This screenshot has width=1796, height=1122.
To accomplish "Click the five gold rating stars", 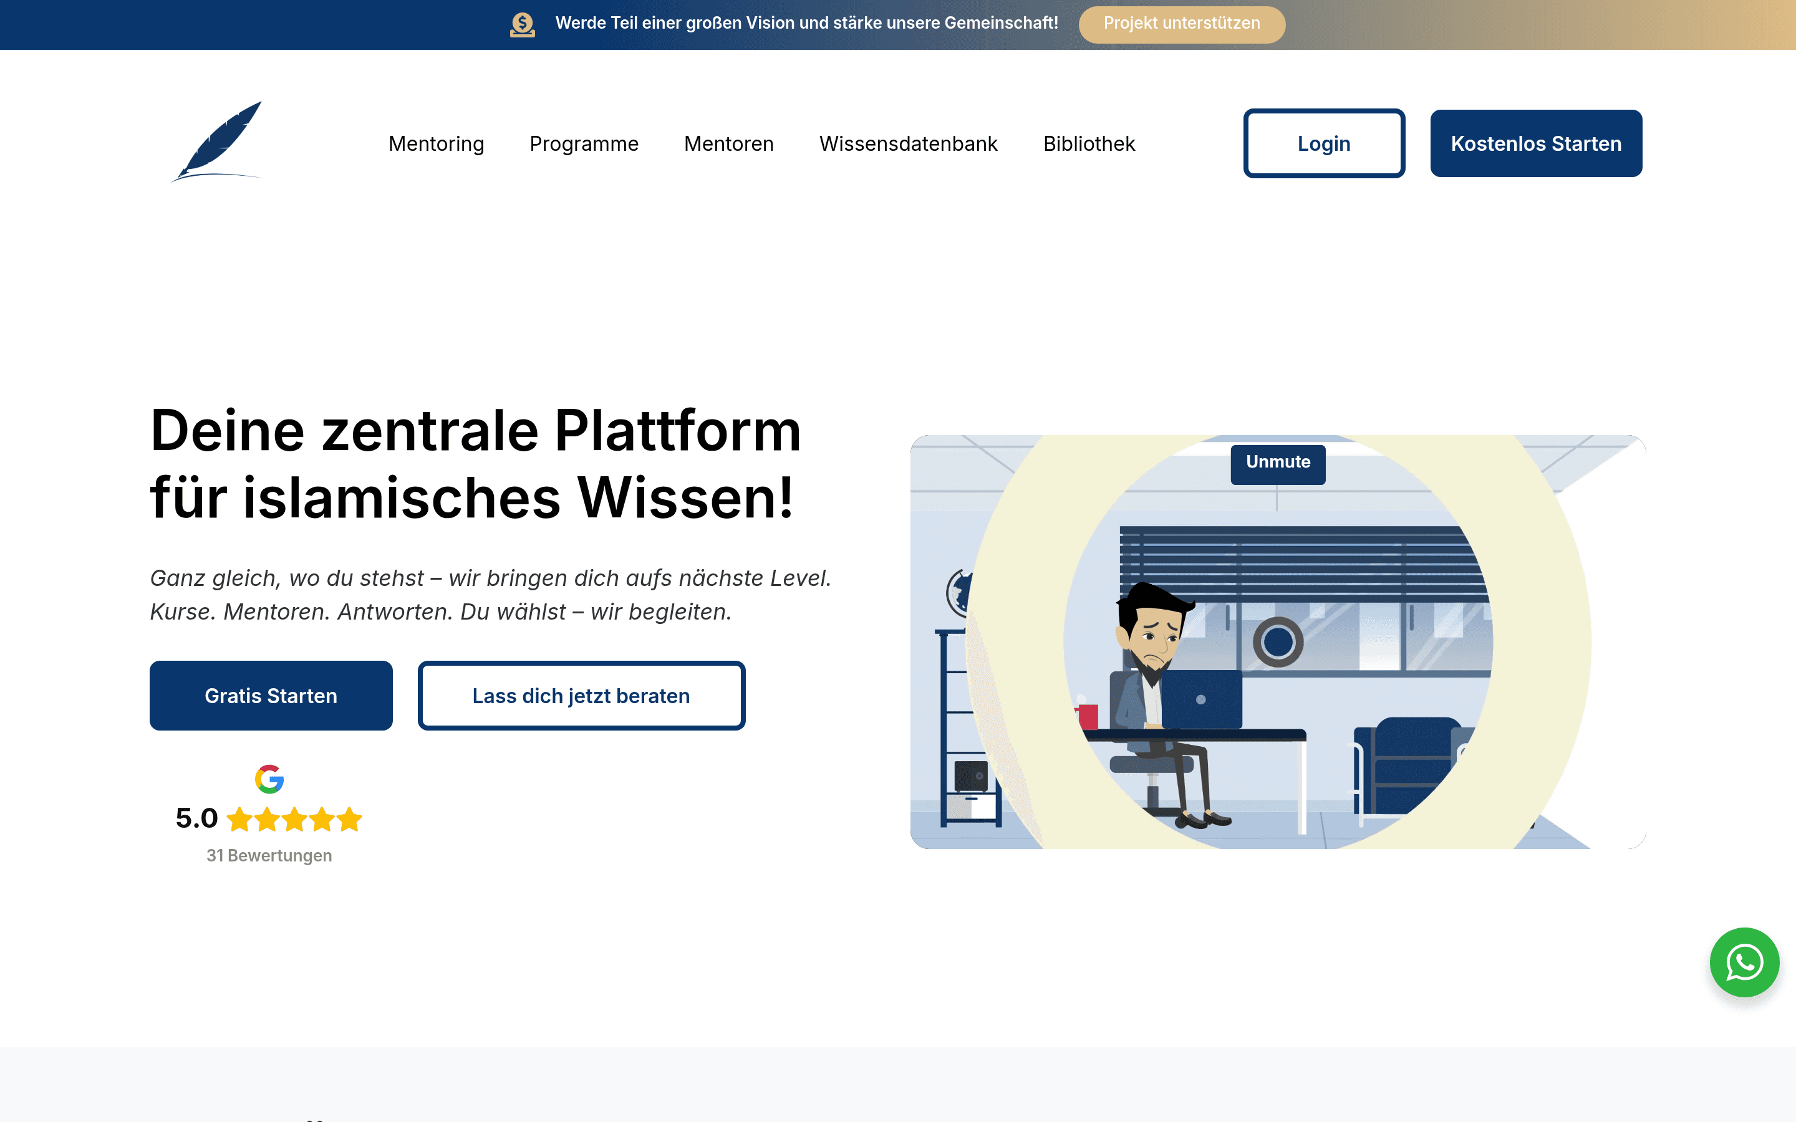I will pyautogui.click(x=294, y=819).
